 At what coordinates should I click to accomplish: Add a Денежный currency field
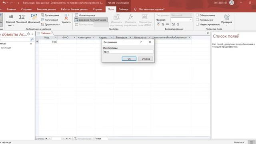tap(34, 19)
